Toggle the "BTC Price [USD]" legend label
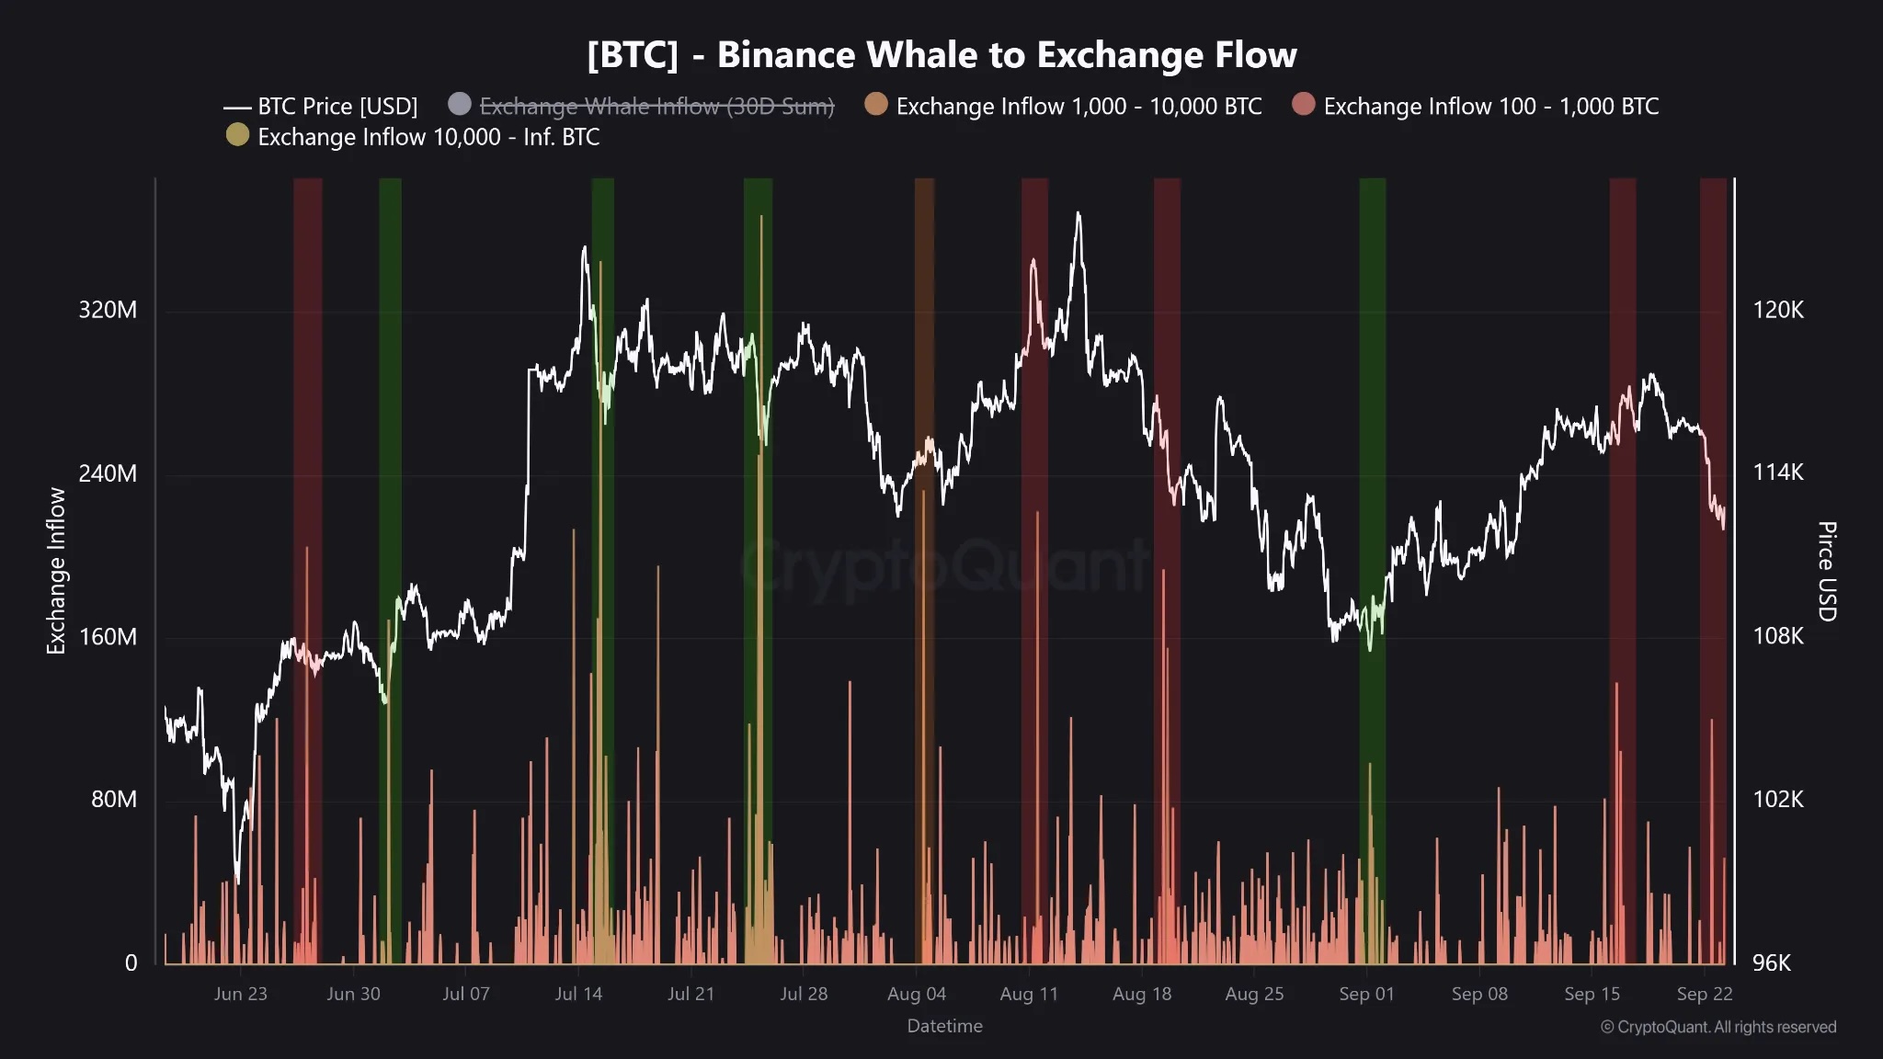The height and width of the screenshot is (1059, 1883). pos(337,107)
